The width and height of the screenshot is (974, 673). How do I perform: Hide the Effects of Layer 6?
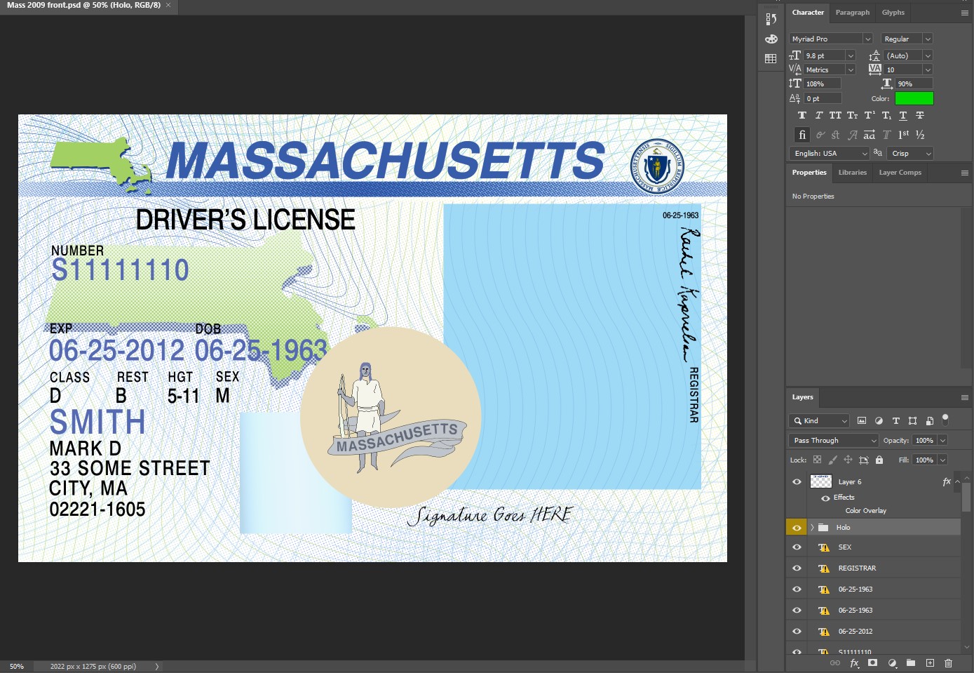825,498
